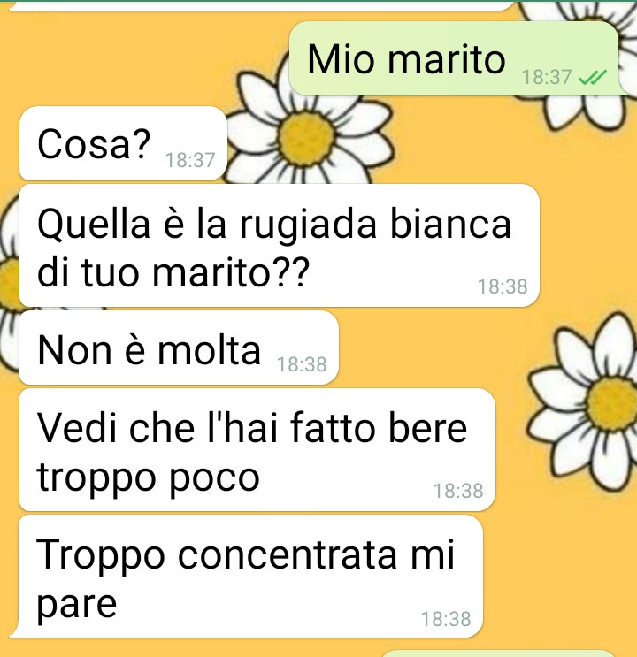Select the "Vedi che l'hai fatto bere" message
The image size is (637, 657).
257,450
